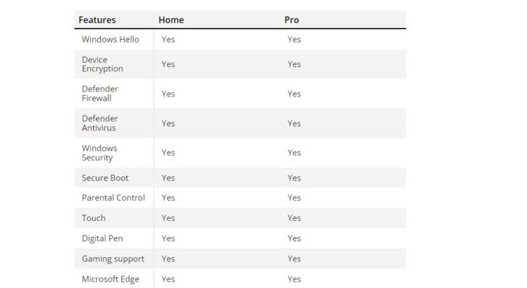The width and height of the screenshot is (527, 288).
Task: Select the Gaming support feature cell
Action: point(113,258)
